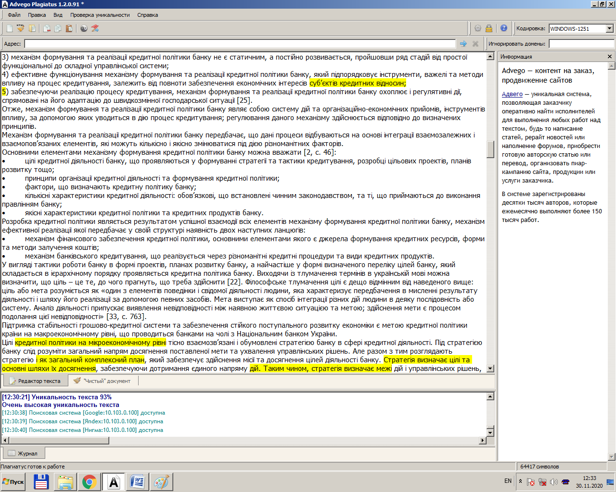The image size is (616, 492).
Task: Expand the Кодировка WINDOWS-1251 dropdown
Action: click(610, 29)
